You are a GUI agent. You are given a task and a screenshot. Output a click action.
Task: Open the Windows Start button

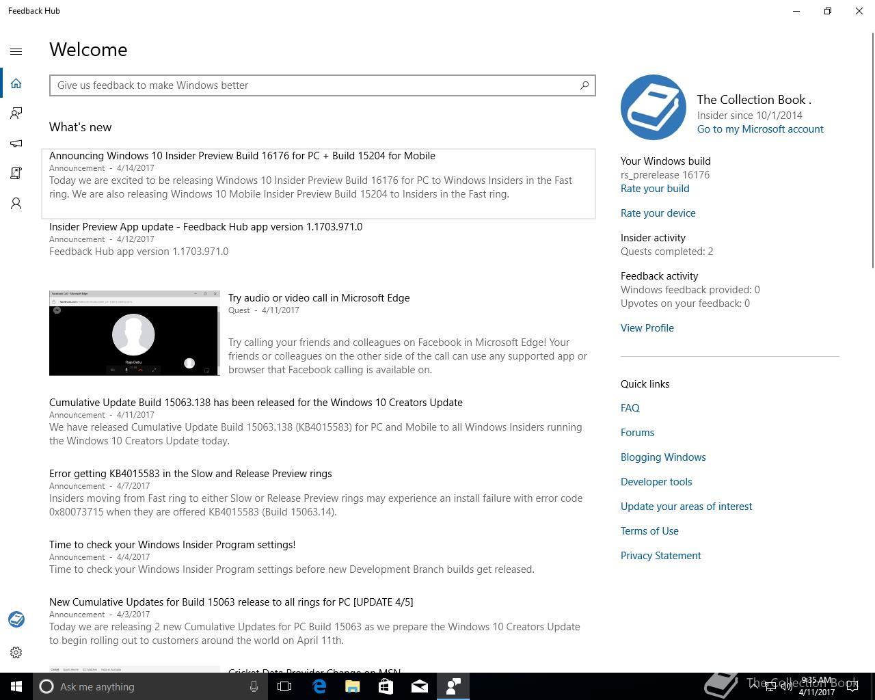tap(16, 686)
